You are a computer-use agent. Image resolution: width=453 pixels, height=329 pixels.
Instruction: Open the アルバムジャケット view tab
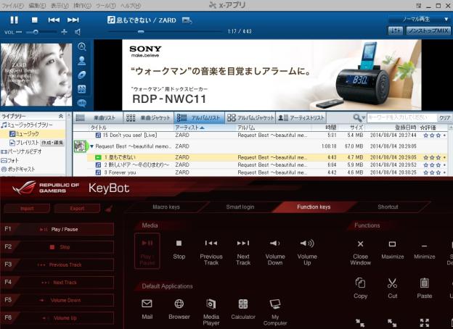251,117
